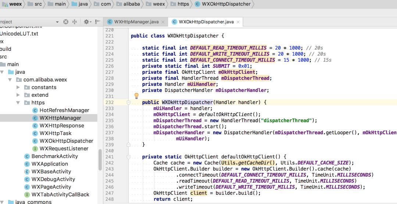Click the project tree vertical scrollbar
The height and width of the screenshot is (204, 397).
(x=100, y=160)
